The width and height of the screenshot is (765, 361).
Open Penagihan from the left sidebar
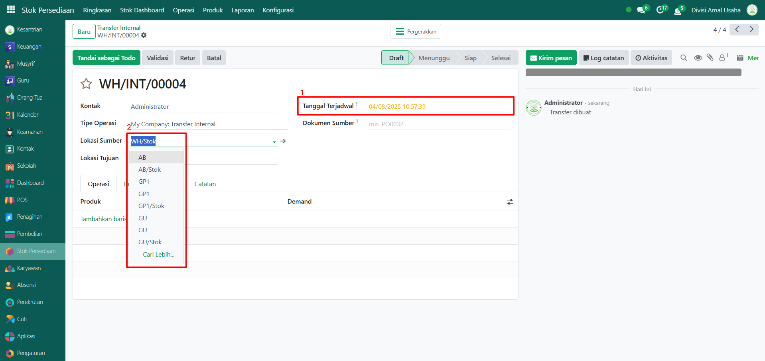[x=30, y=217]
